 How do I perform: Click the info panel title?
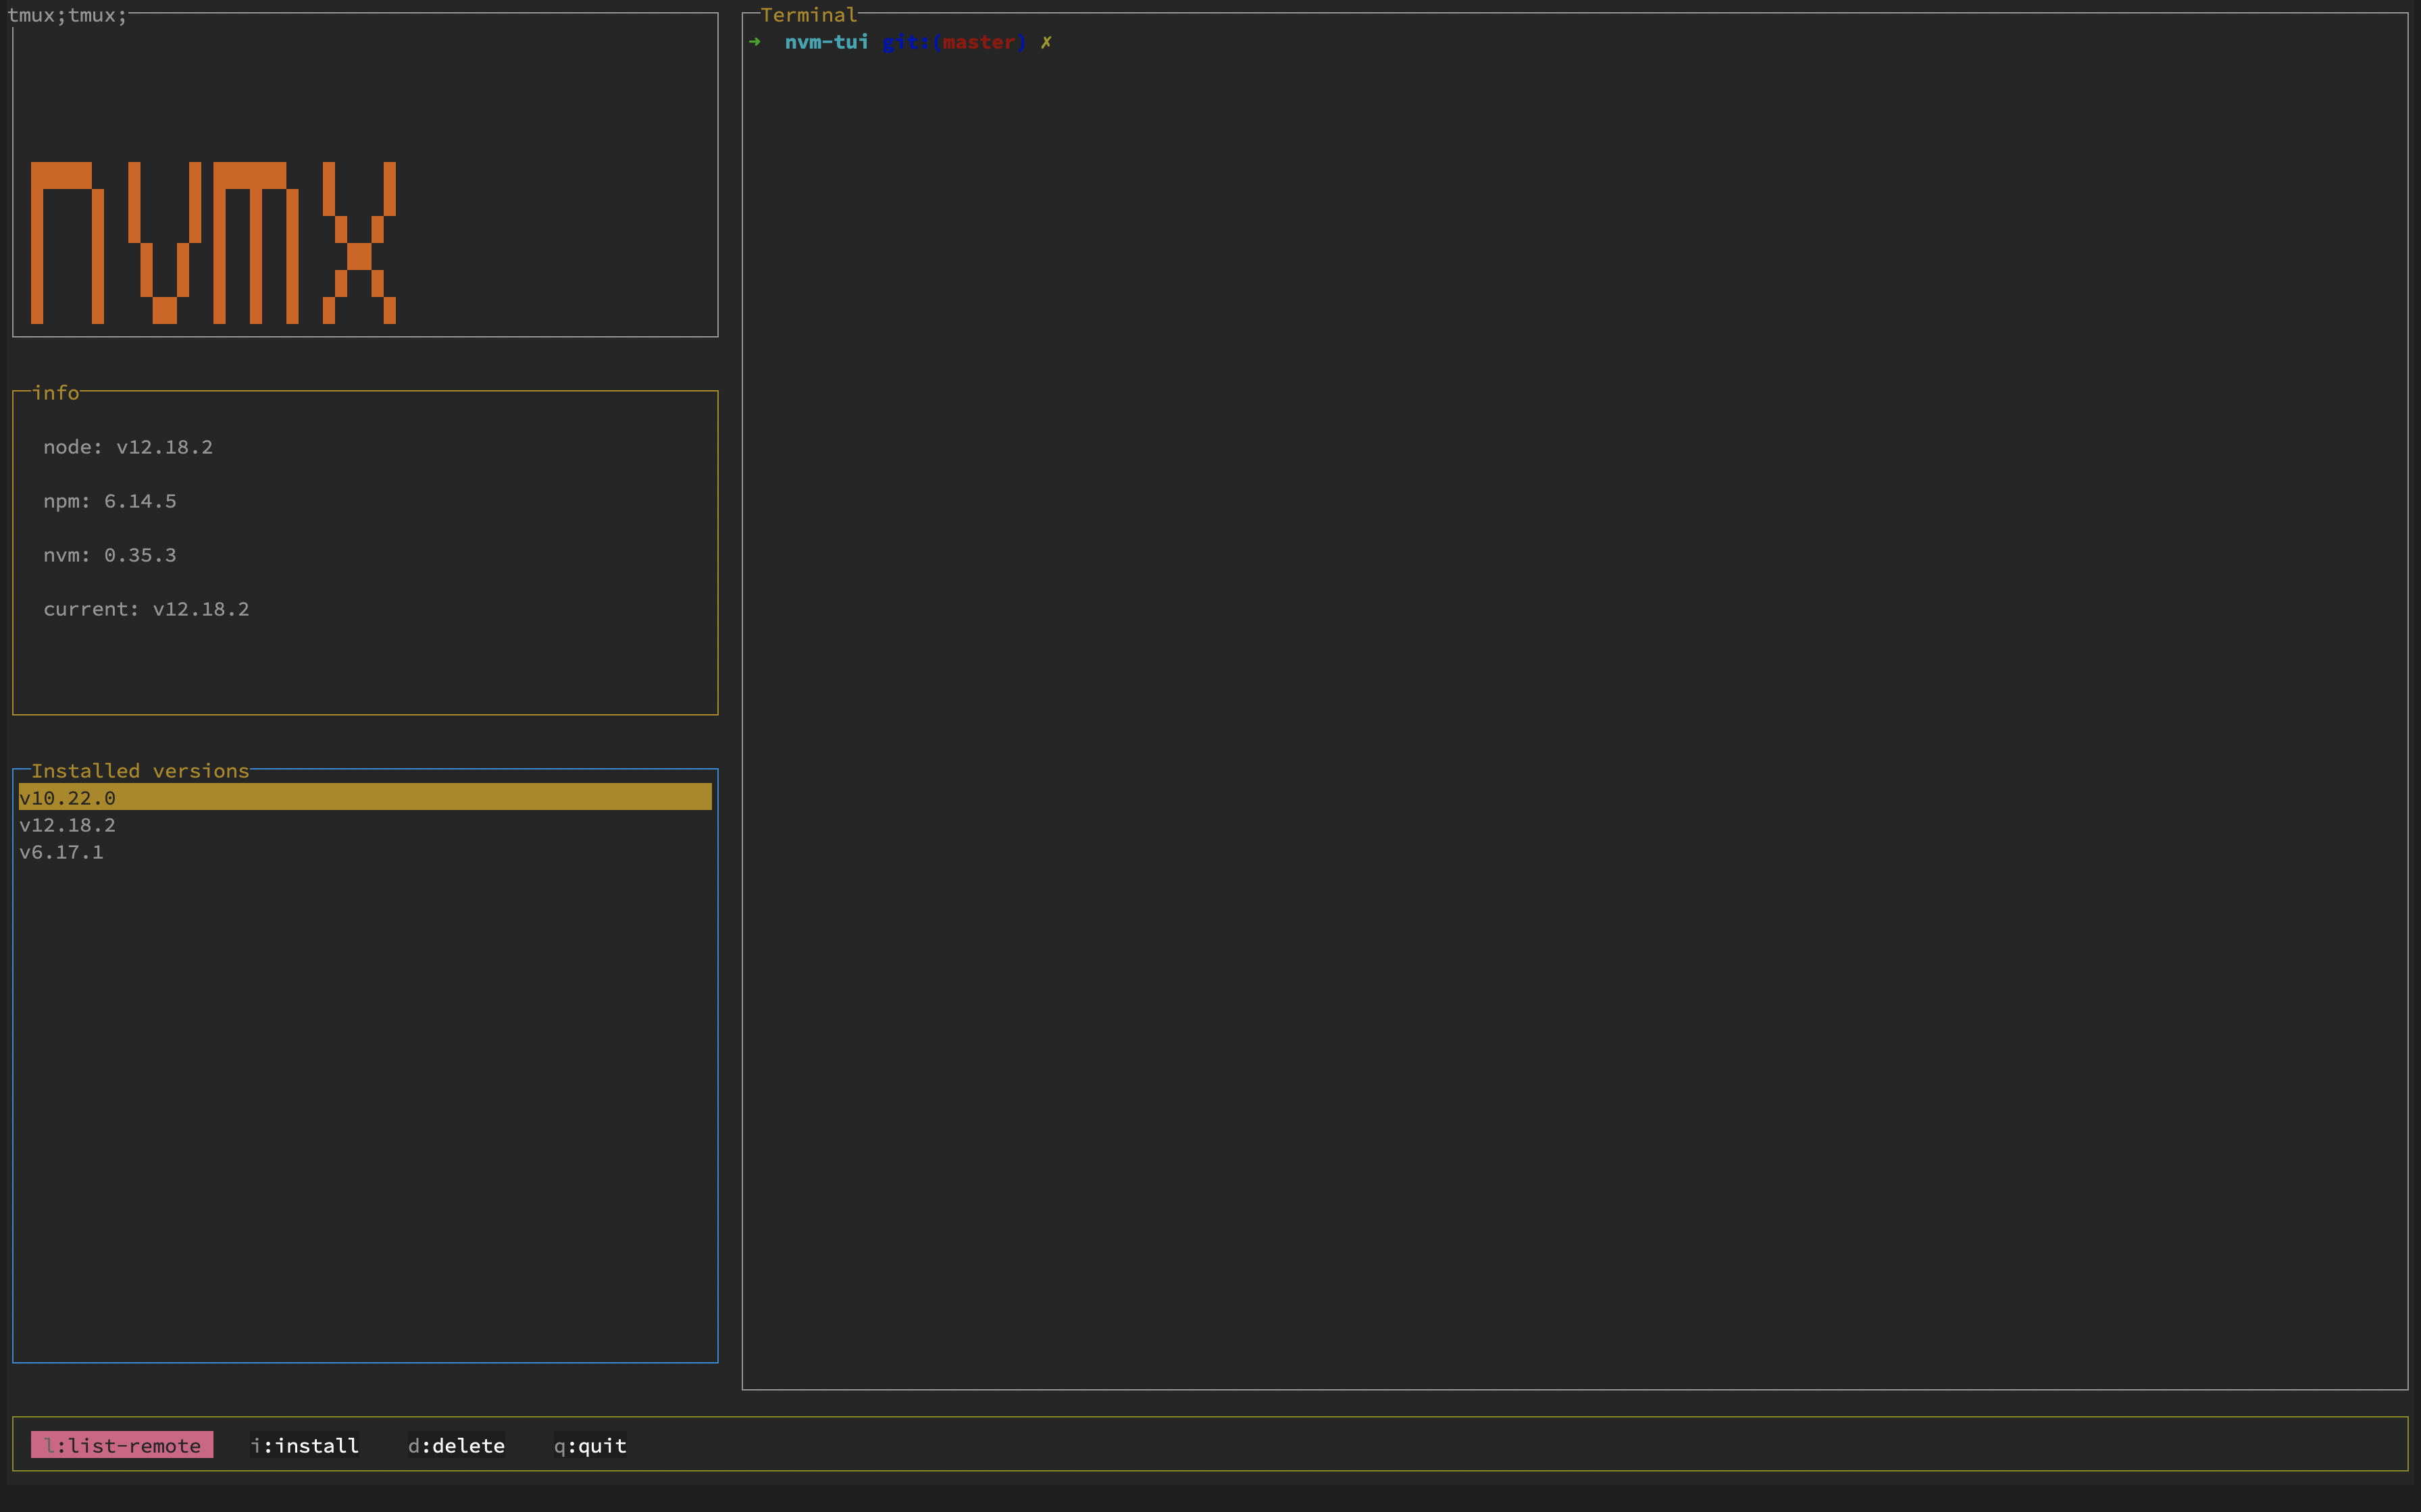point(56,392)
